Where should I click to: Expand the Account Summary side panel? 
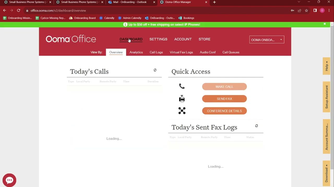[x=326, y=136]
